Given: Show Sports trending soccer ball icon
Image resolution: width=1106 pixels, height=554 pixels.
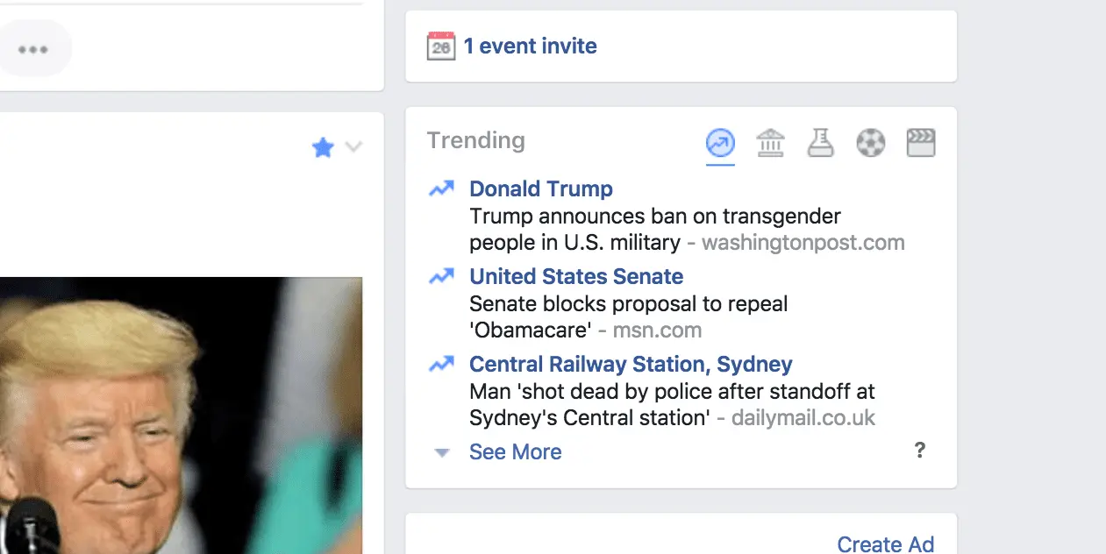Looking at the screenshot, I should [x=870, y=143].
